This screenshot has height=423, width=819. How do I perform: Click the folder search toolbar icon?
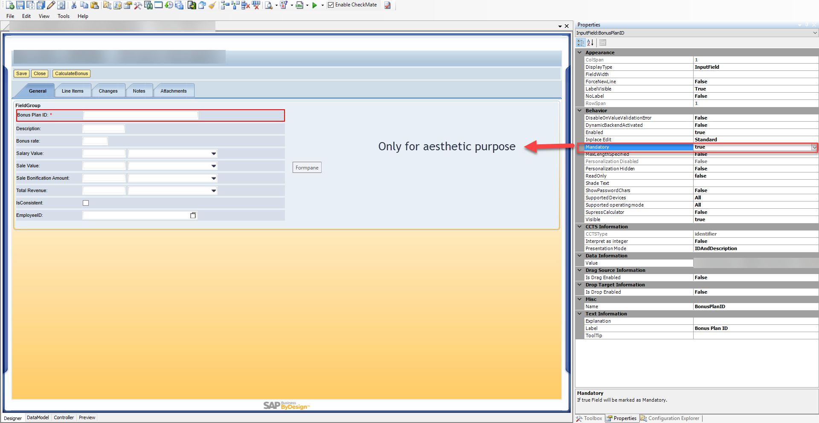(107, 5)
